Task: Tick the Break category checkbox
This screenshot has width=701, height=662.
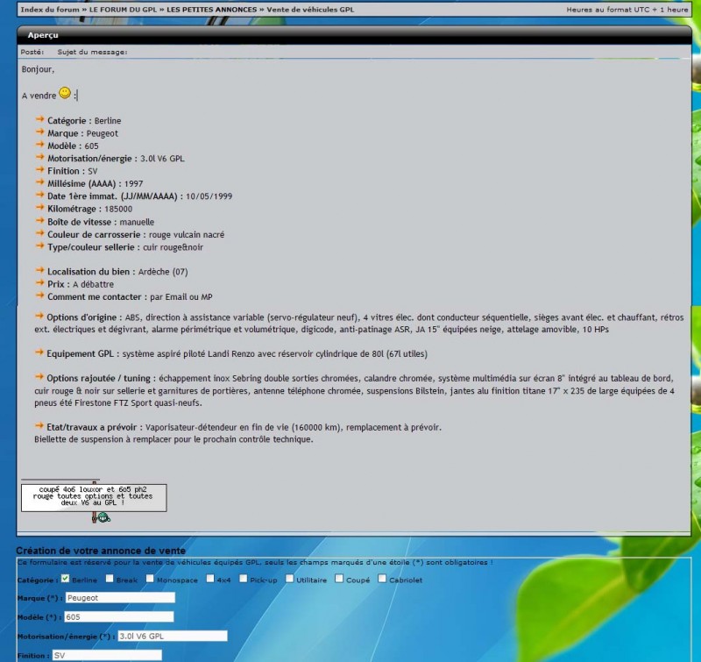Action: click(110, 579)
